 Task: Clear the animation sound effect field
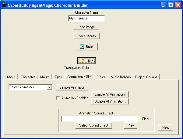coord(146,119)
